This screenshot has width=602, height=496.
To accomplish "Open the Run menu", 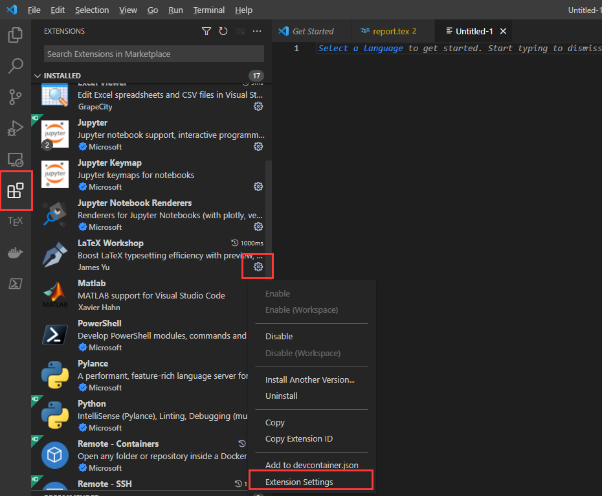I will pyautogui.click(x=175, y=10).
